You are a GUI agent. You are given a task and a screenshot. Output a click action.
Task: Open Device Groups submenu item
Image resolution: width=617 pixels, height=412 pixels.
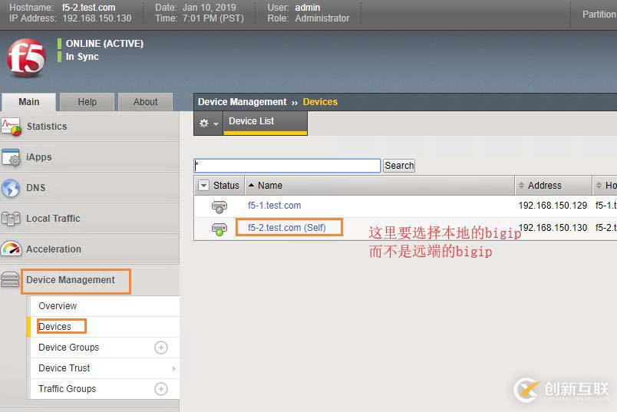point(69,348)
